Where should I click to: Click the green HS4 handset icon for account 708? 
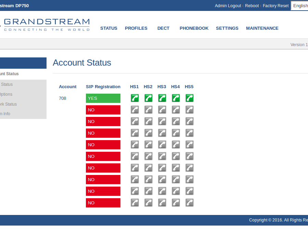coord(176,98)
